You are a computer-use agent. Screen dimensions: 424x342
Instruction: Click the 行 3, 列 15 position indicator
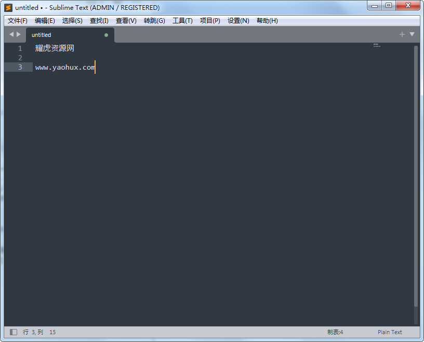[39, 332]
